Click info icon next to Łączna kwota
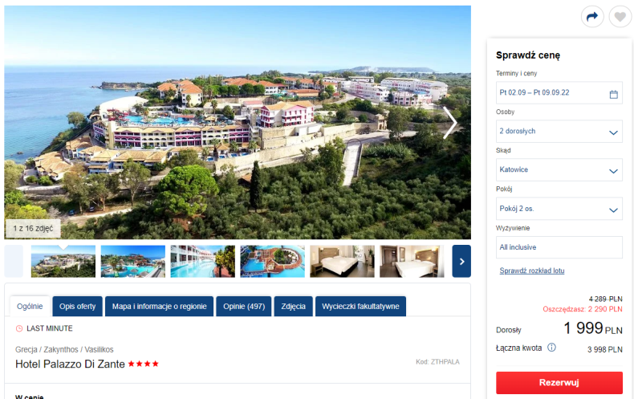The image size is (634, 399). click(551, 347)
